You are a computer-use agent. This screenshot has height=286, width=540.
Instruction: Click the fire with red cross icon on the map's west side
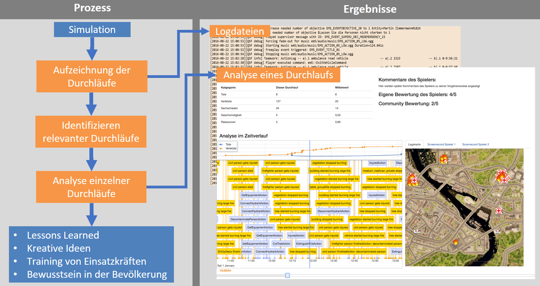point(413,180)
